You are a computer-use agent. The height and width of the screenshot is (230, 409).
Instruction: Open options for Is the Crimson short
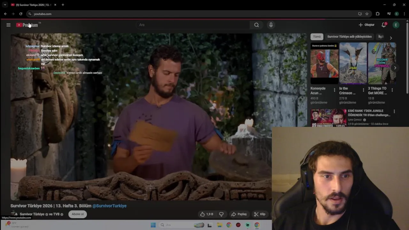363,90
